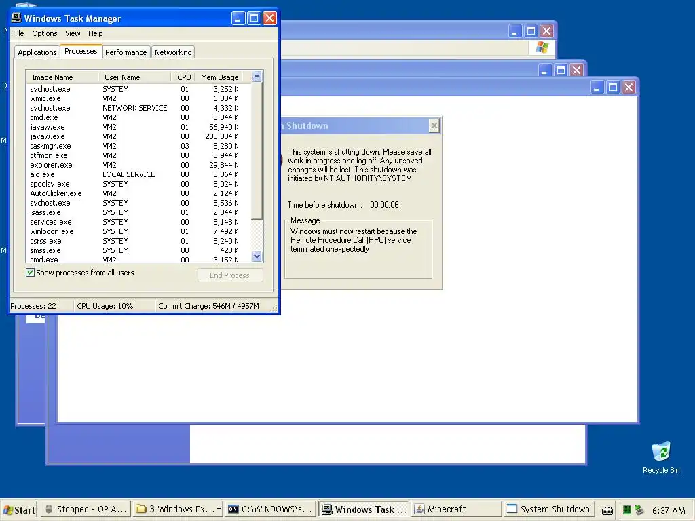Switch to C:\WINDOWS\s... command prompt taskbar item
Viewport: 695px width, 521px height.
pyautogui.click(x=270, y=509)
